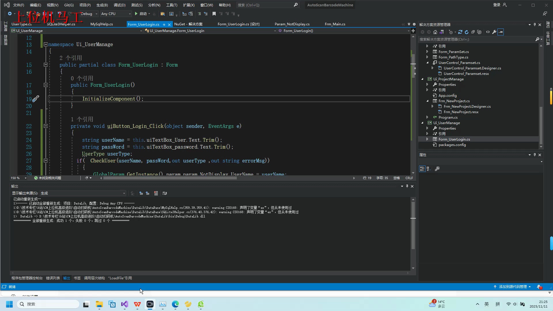Image resolution: width=553 pixels, height=311 pixels.
Task: Collapse the Ui_ProjectManage project node
Action: (x=423, y=79)
